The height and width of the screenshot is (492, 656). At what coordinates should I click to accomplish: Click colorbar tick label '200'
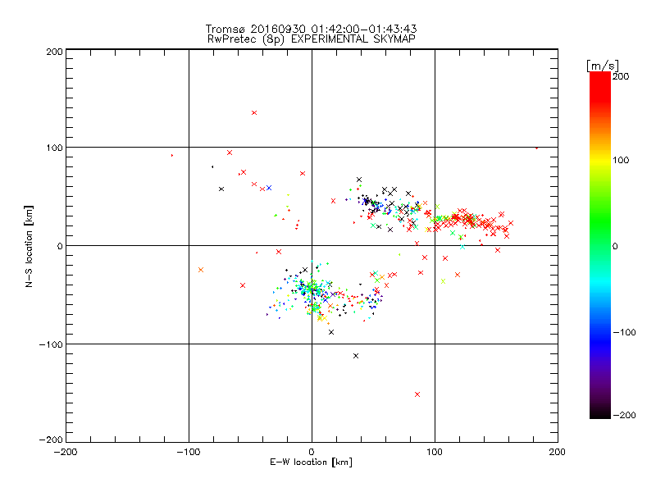pyautogui.click(x=621, y=76)
